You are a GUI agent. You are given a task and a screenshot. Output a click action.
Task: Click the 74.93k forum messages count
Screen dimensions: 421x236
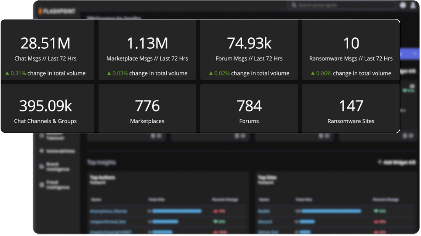tap(249, 43)
